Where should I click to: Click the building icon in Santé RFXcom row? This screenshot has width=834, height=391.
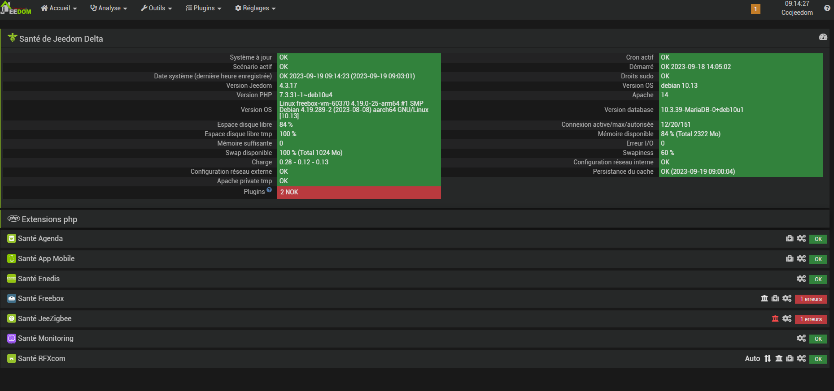[x=779, y=359]
